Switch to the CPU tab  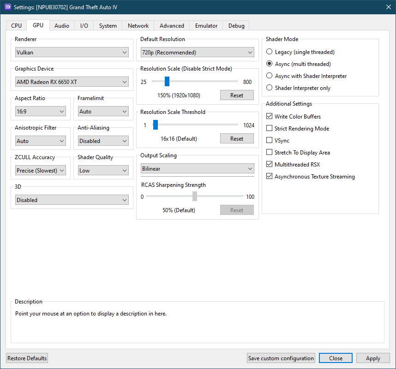16,26
